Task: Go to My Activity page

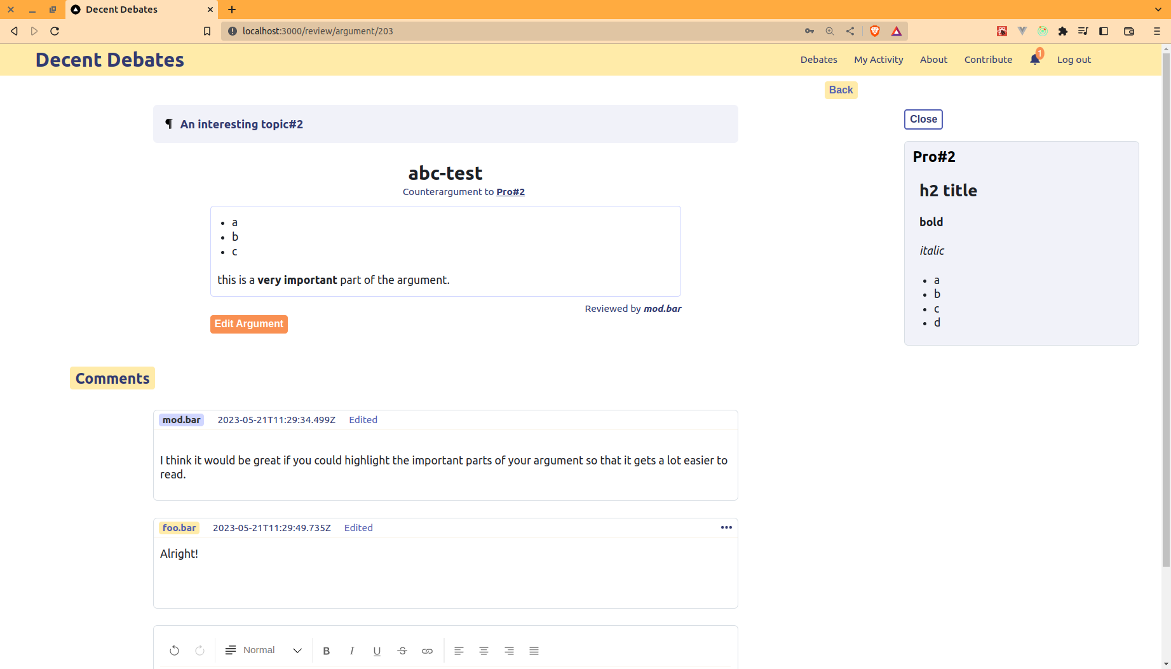Action: 878,60
